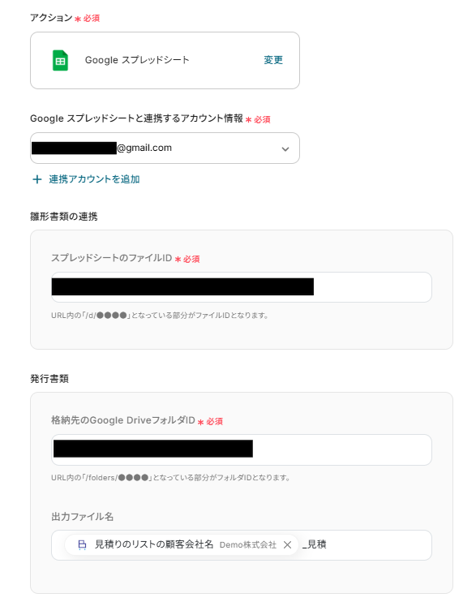The width and height of the screenshot is (476, 602).
Task: Click the database icon in the filename chip
Action: click(x=82, y=544)
